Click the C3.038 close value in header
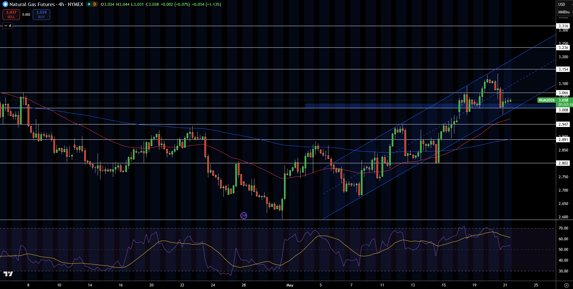Viewport: 573px width, 289px height. click(x=152, y=4)
